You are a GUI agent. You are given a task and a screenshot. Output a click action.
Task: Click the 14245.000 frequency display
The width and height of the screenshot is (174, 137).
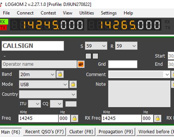click(47, 25)
